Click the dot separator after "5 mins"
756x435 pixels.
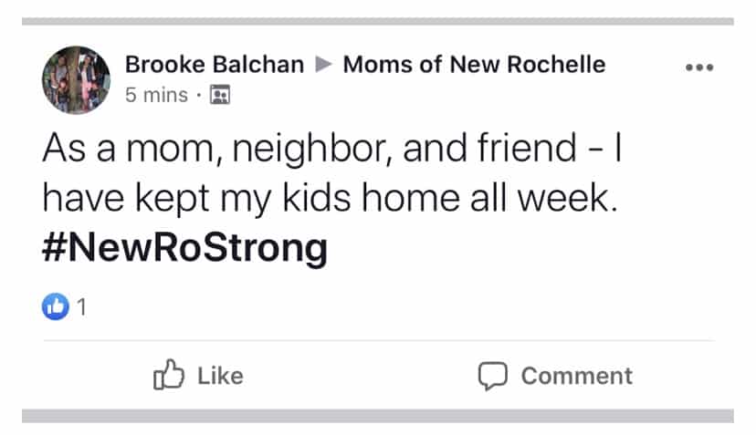point(199,95)
